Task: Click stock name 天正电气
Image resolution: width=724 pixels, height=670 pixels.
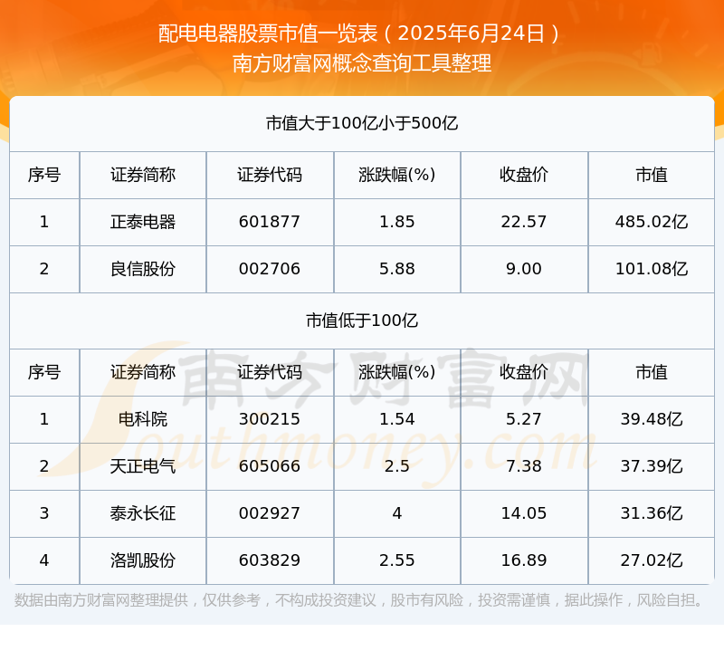Action: coord(143,466)
